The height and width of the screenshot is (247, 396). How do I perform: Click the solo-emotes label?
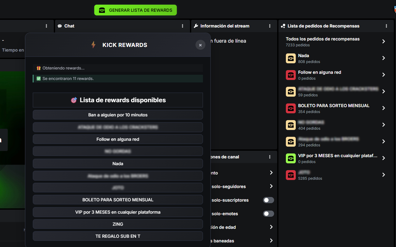click(x=225, y=214)
